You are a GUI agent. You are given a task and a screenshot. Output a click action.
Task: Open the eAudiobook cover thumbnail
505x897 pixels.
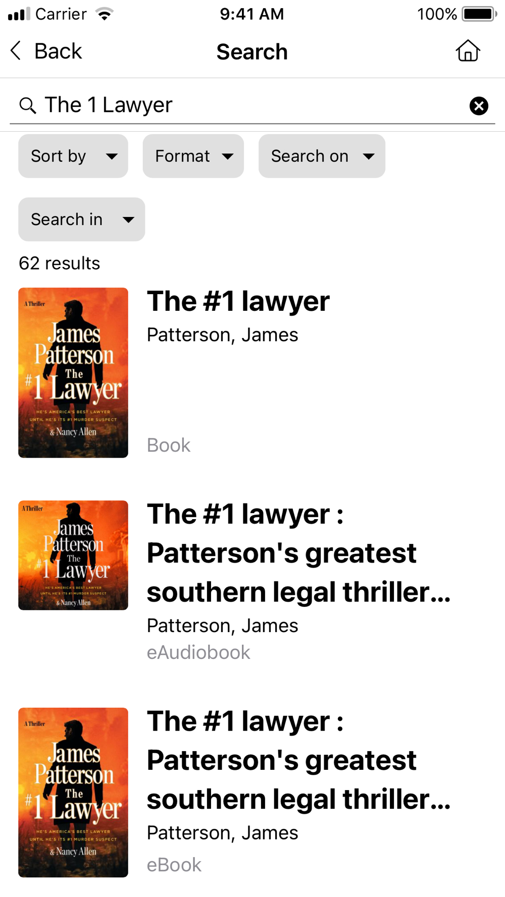click(x=73, y=555)
